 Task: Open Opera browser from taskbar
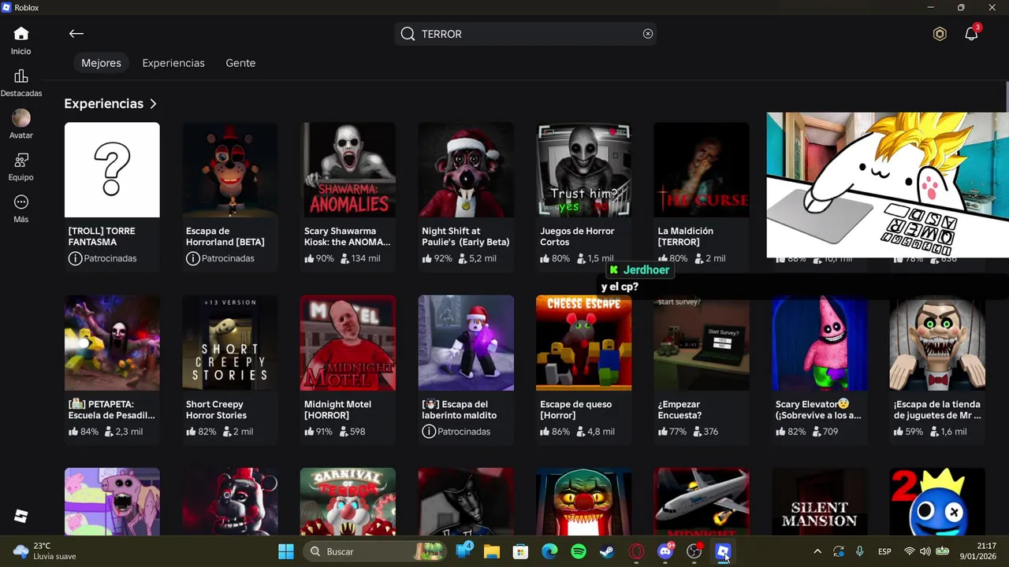coord(636,551)
